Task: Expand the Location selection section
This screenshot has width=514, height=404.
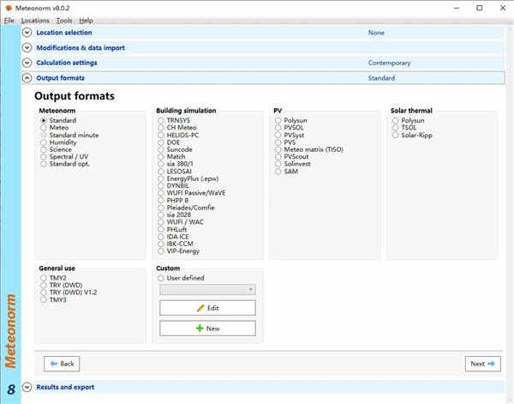Action: pos(27,33)
